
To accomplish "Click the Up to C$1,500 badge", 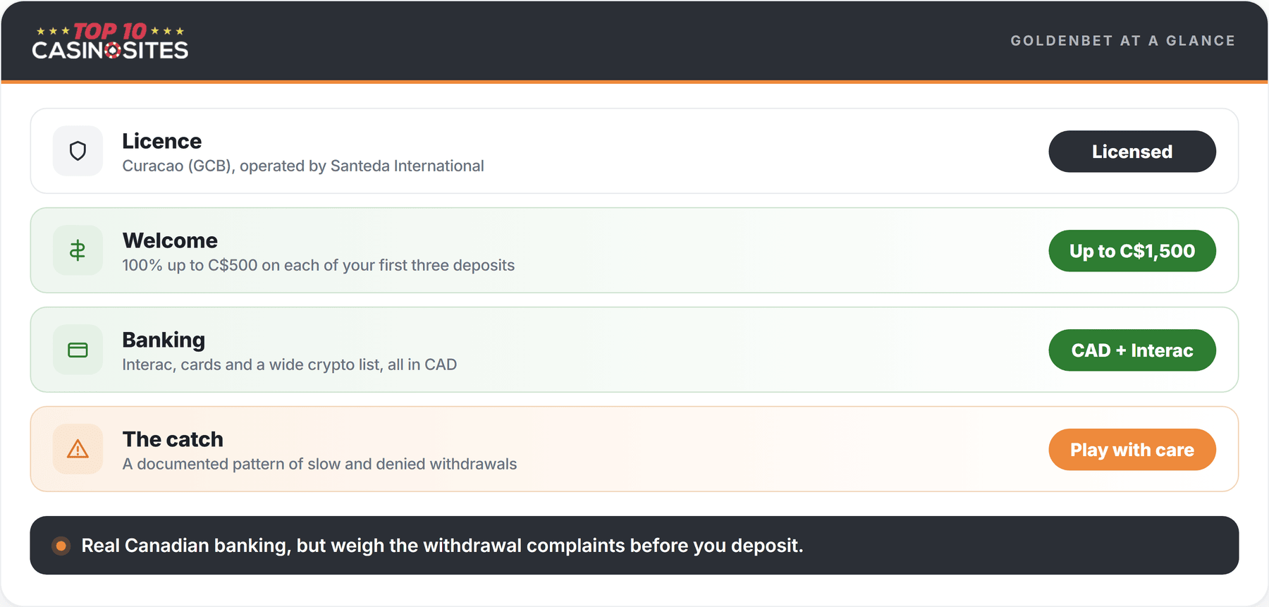I will click(x=1132, y=251).
